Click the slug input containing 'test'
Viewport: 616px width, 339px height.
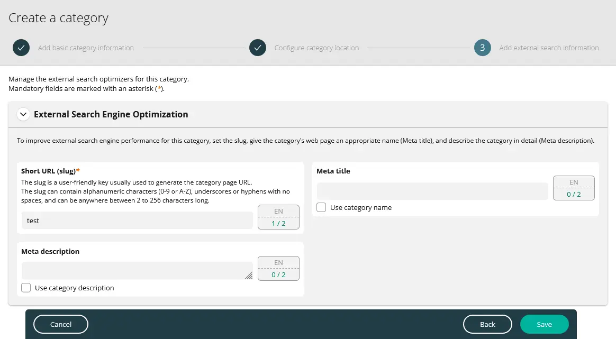(x=137, y=221)
